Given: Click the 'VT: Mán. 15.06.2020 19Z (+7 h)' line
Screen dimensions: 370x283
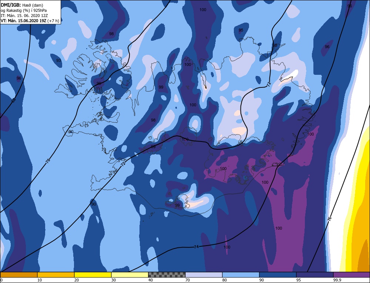Looking at the screenshot, I should click(30, 21).
